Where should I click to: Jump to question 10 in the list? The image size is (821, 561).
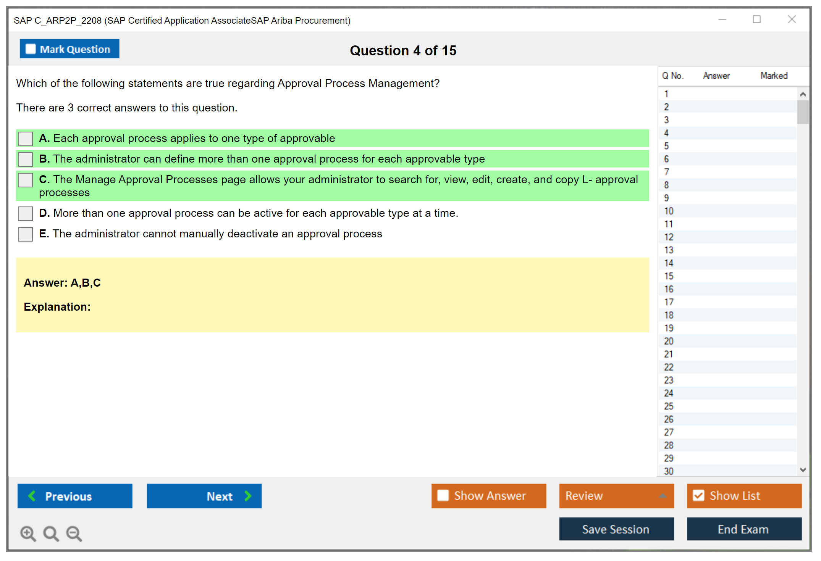[669, 211]
